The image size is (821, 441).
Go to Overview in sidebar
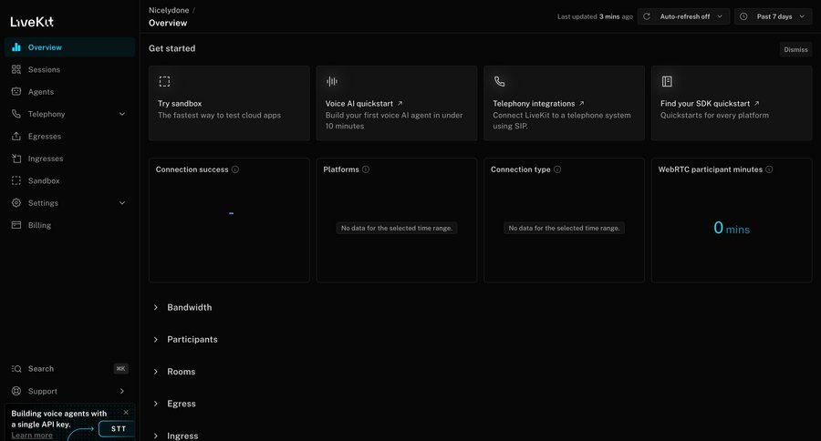pos(69,47)
